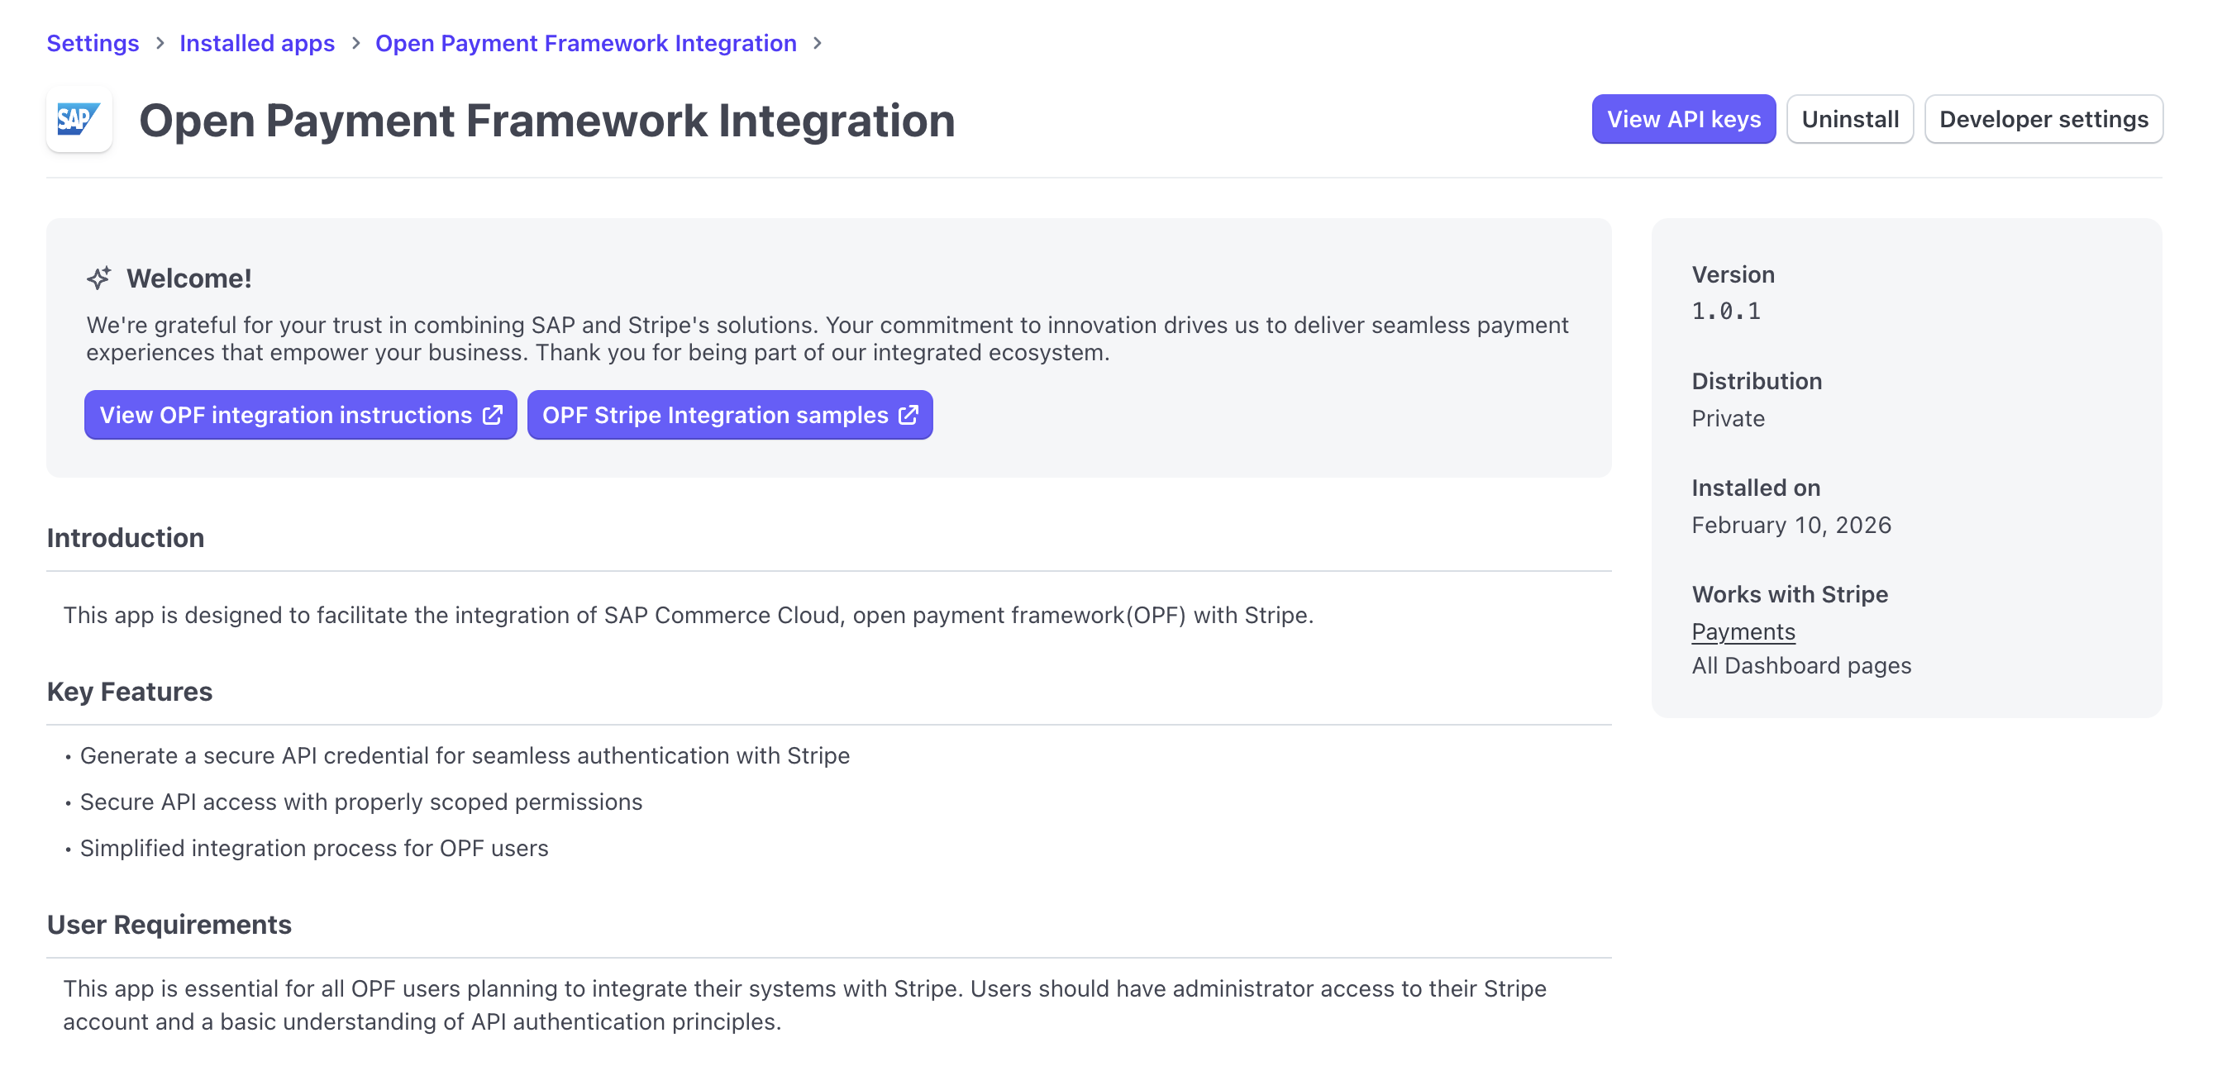This screenshot has width=2227, height=1071.
Task: Click the introduction paragraph about SAP Commerce Cloud
Action: (x=688, y=616)
